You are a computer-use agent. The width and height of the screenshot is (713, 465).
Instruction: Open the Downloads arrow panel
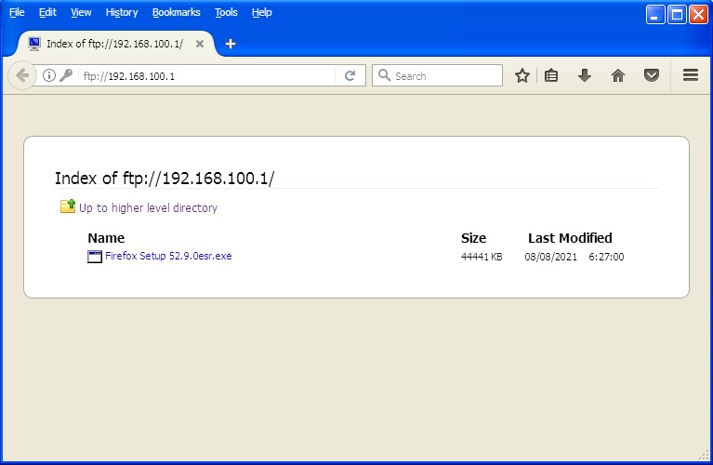pos(585,76)
